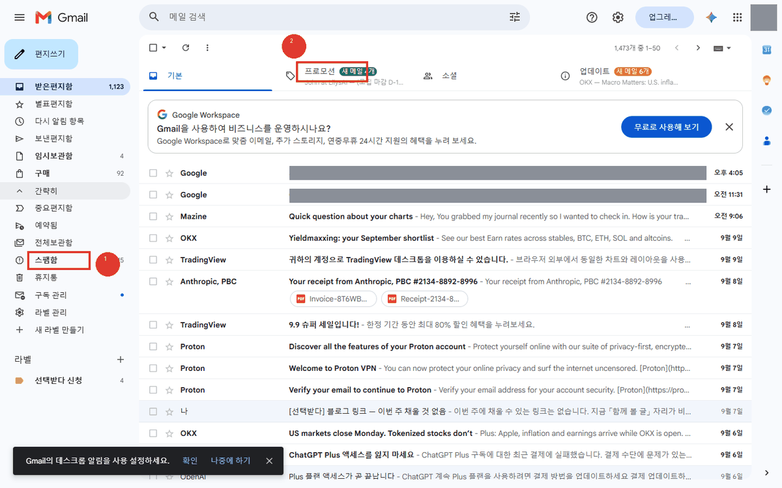This screenshot has height=488, width=782.
Task: Select the 나 email checkbox
Action: click(153, 411)
